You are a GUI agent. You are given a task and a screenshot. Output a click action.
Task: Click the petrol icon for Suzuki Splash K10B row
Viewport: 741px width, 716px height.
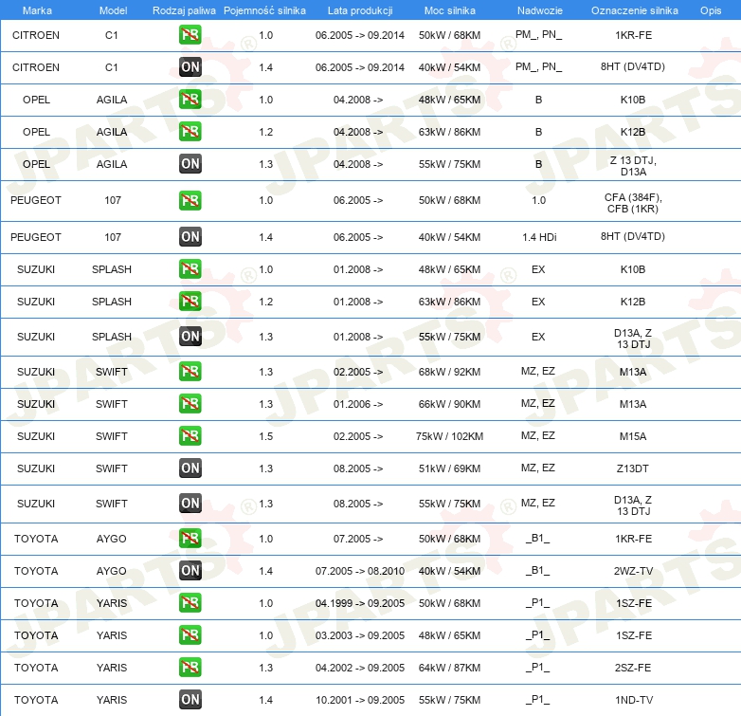(190, 269)
